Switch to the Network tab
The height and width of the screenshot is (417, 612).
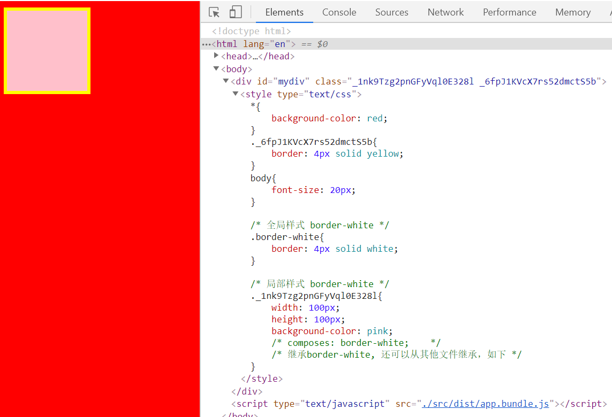(x=445, y=12)
